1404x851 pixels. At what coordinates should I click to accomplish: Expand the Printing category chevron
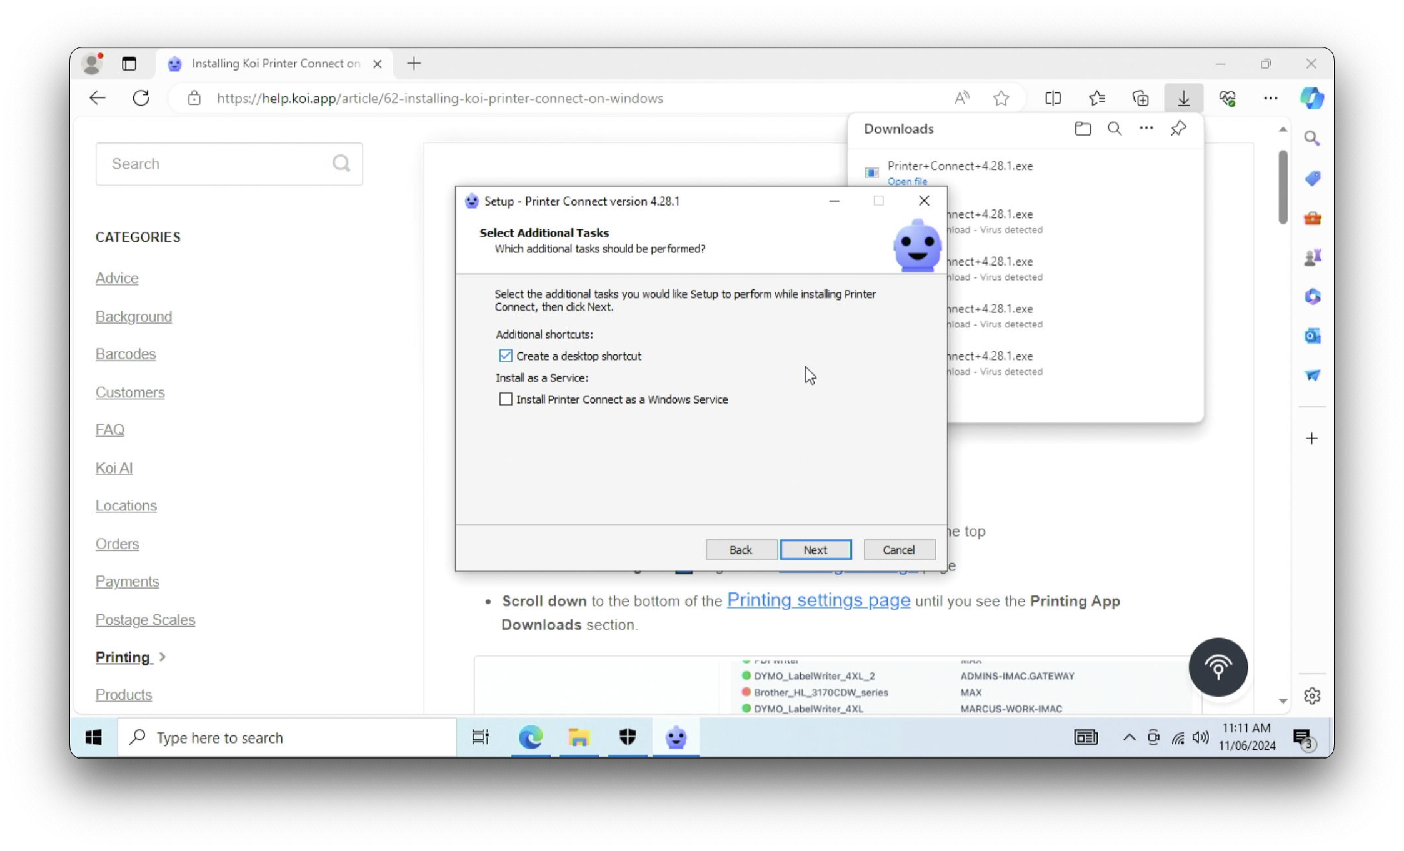163,657
